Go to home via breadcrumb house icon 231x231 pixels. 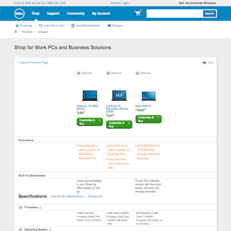pyautogui.click(x=16, y=32)
